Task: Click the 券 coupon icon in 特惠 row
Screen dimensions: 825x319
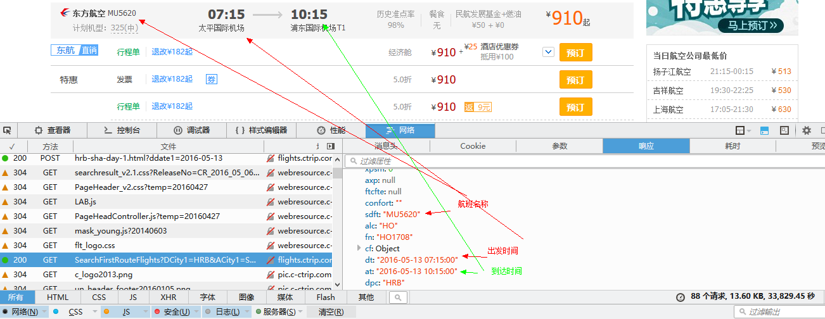Action: 211,79
